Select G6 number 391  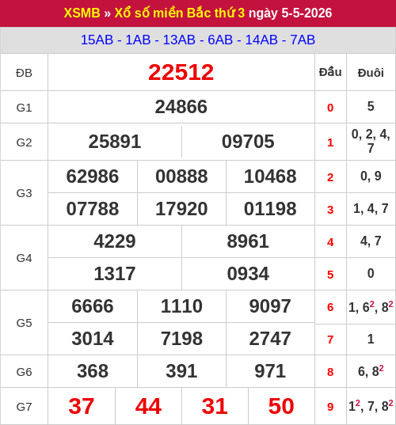181,371
